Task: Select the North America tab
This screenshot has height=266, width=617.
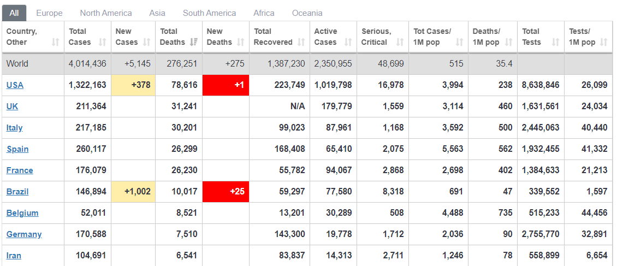Action: pyautogui.click(x=106, y=13)
